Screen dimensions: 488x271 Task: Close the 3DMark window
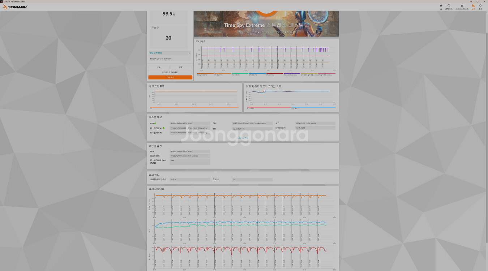pos(485,1)
